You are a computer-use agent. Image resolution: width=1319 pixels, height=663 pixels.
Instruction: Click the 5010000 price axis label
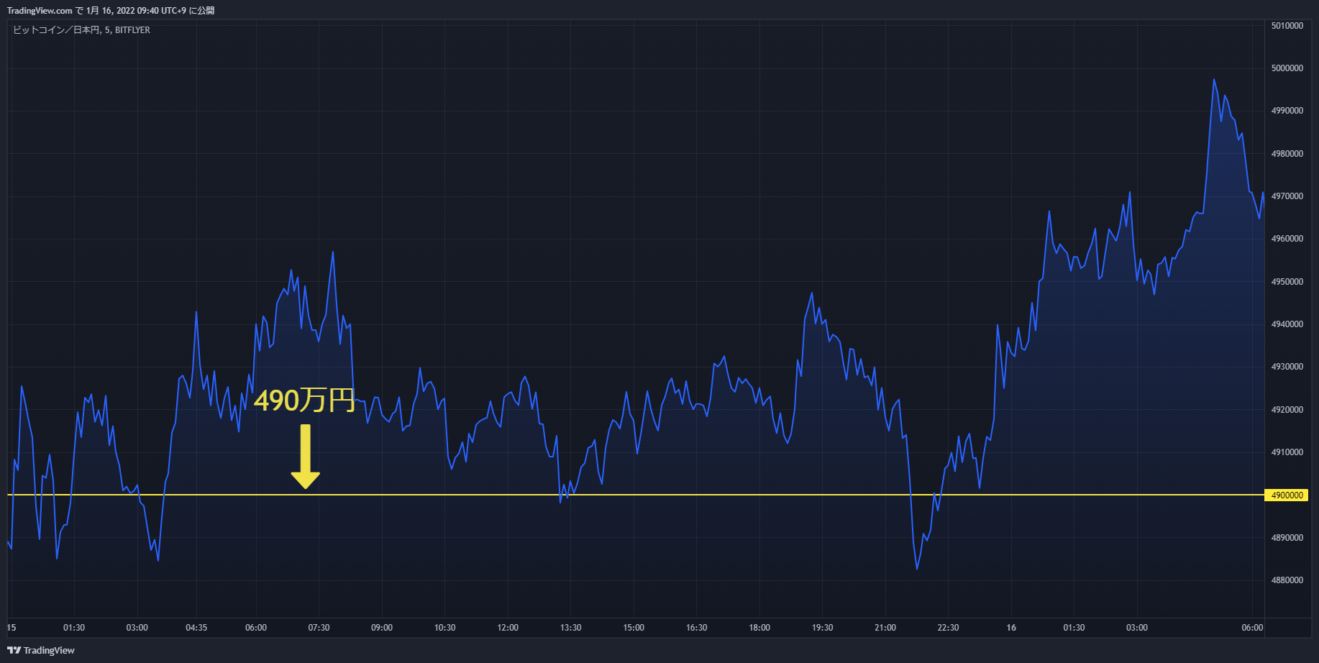pos(1287,26)
